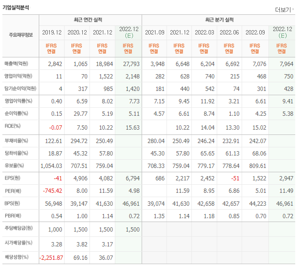300x267 pixels.
Task: Click the 68.06 quick ratio value
Action: [259, 154]
